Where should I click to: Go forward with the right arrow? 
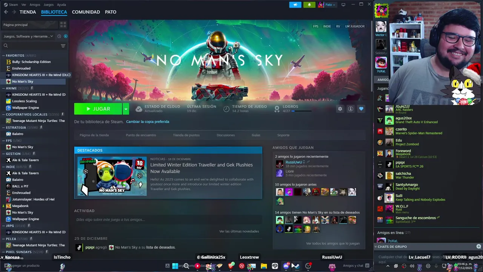(x=14, y=12)
